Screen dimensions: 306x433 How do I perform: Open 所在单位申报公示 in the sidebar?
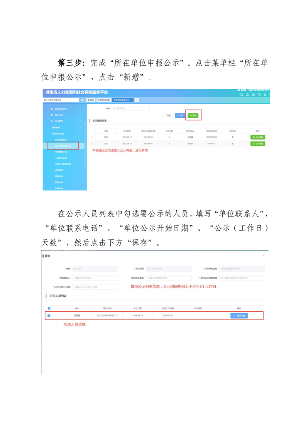tap(63, 146)
